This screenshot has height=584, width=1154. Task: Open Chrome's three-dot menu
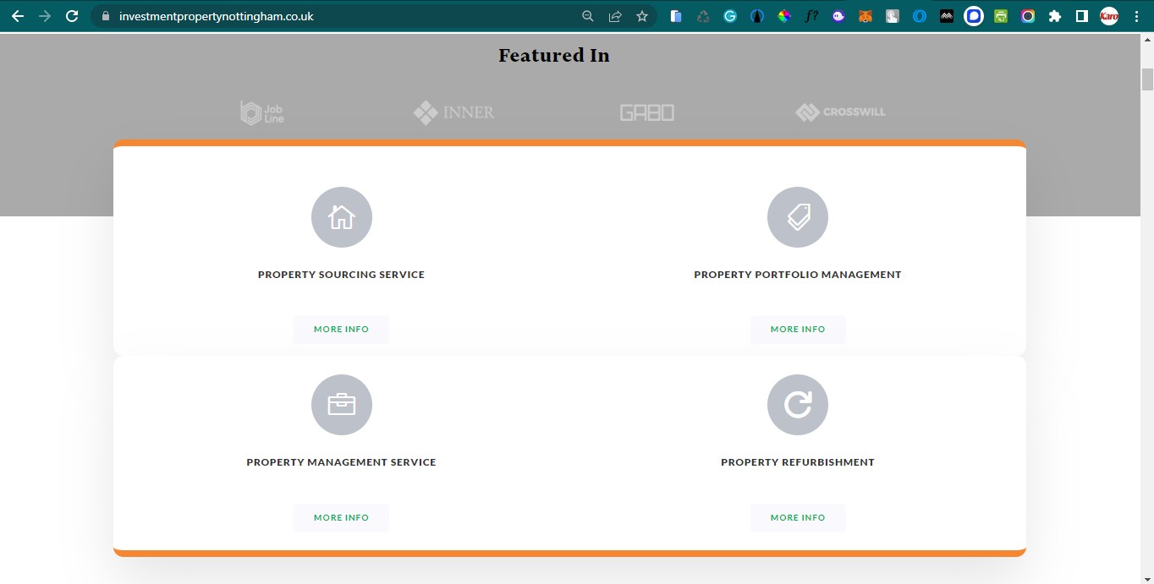[1136, 15]
